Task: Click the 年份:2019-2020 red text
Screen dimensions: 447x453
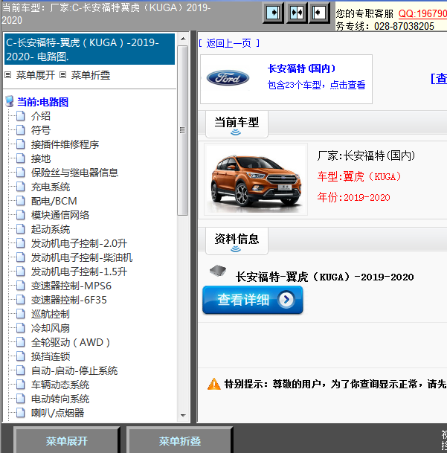Action: coord(353,197)
